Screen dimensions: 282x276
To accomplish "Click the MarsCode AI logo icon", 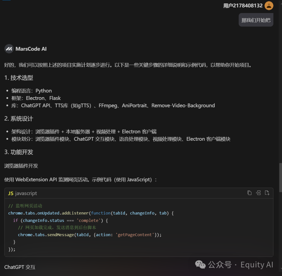I will tap(9, 49).
